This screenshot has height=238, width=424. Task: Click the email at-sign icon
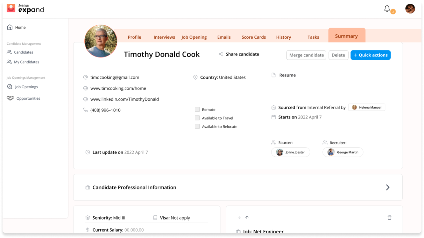coord(85,77)
